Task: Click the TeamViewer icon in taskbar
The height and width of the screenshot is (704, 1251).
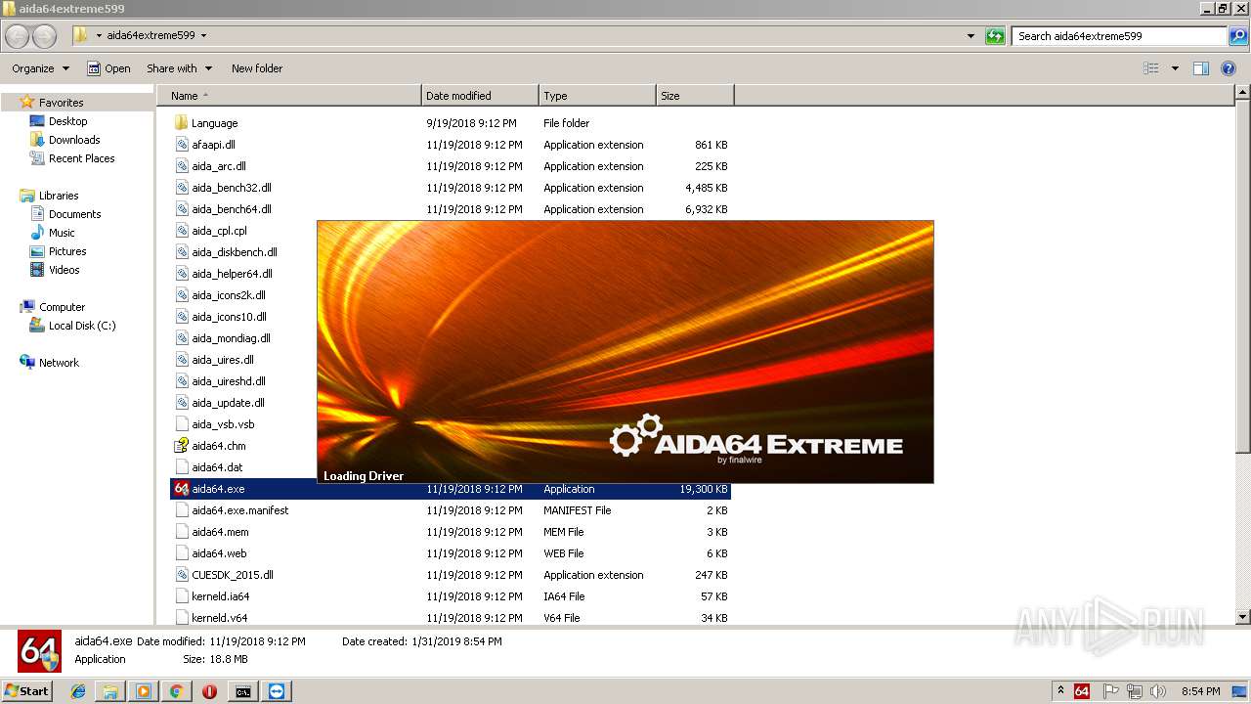Action: [277, 691]
